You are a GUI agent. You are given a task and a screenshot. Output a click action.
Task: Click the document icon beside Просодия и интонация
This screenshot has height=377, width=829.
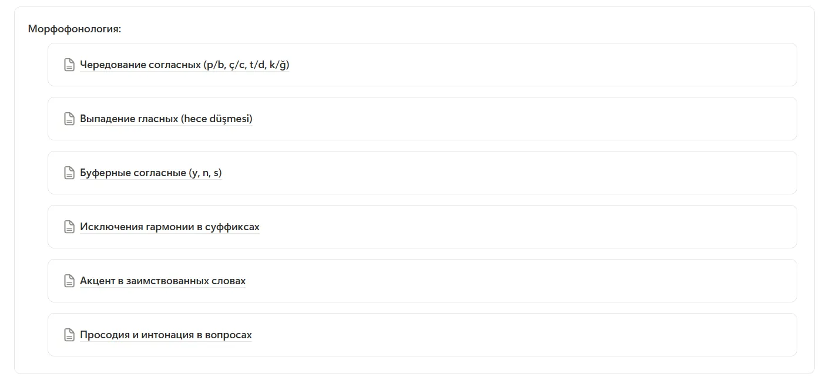coord(69,335)
